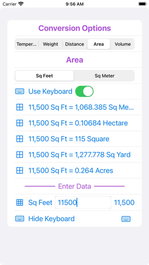Viewport: 149px width, 265px height.
Task: Click grid icon next to Hectare result
Action: pos(20,123)
